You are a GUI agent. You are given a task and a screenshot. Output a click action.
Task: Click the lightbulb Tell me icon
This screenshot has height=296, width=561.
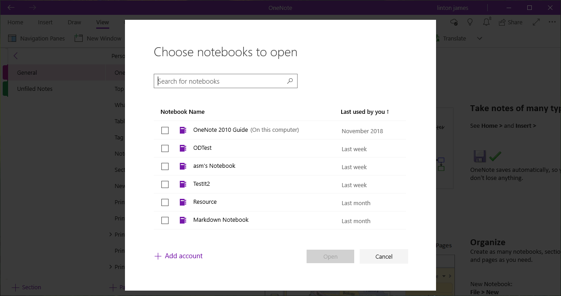[470, 22]
